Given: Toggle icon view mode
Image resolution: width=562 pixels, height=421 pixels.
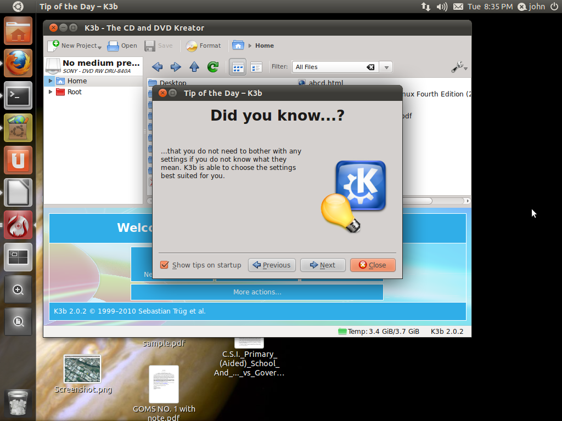Looking at the screenshot, I should click(238, 66).
